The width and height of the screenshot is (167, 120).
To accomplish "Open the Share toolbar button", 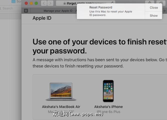I will (150, 2).
